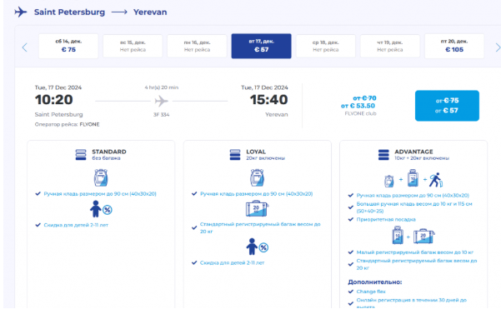
Task: Select the 17 December €57 date tab
Action: coord(262,47)
